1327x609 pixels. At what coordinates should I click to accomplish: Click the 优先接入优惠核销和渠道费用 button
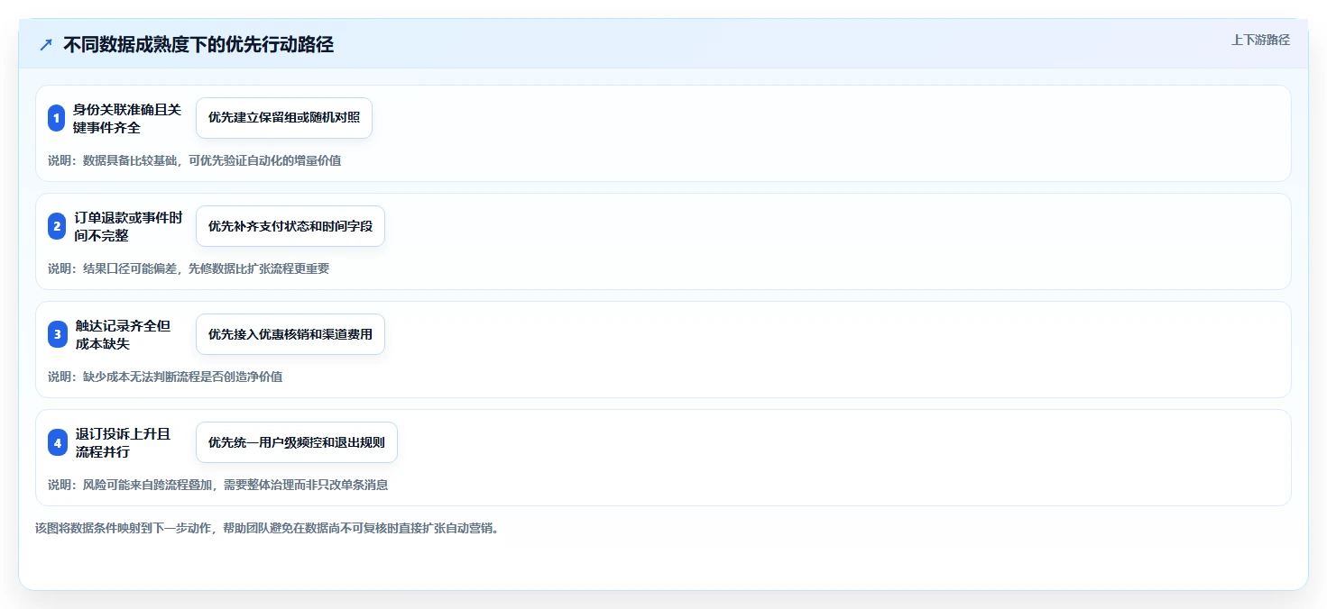[x=290, y=334]
